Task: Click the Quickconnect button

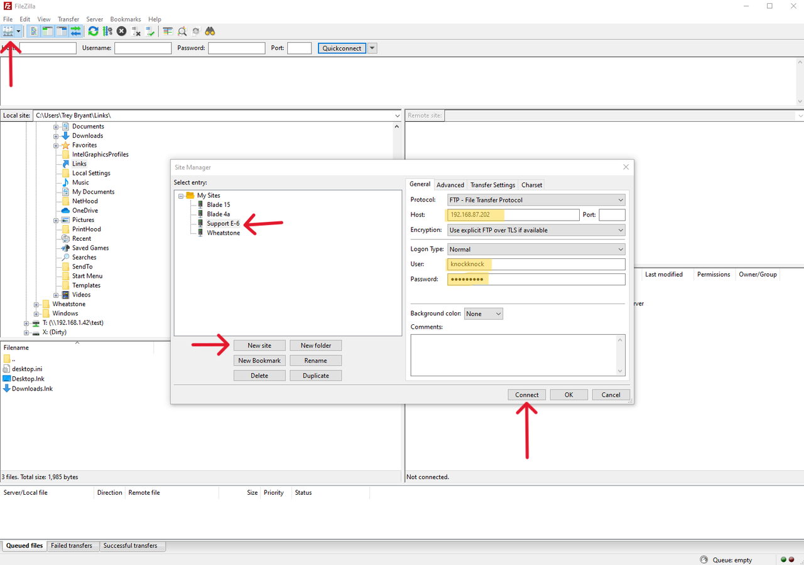Action: (x=342, y=48)
